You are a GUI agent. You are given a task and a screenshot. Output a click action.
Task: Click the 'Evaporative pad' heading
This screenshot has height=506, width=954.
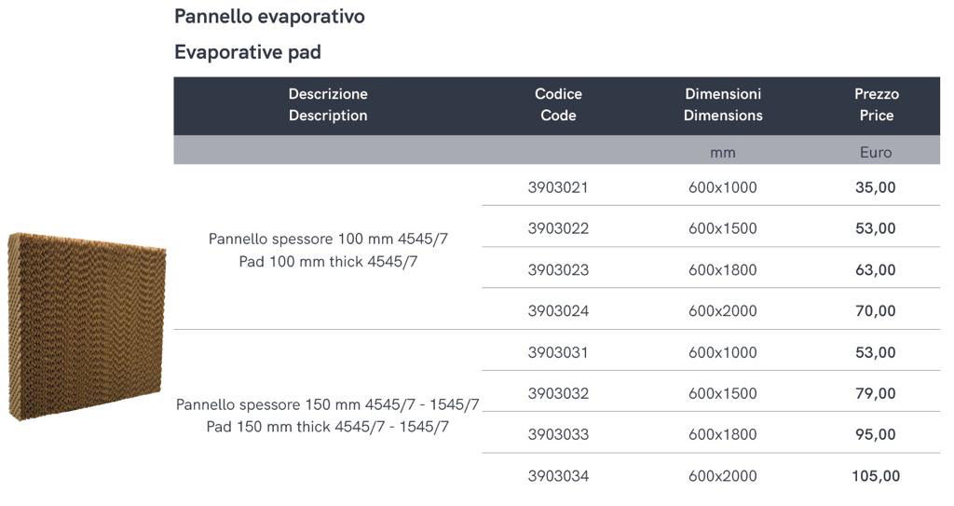tap(248, 52)
